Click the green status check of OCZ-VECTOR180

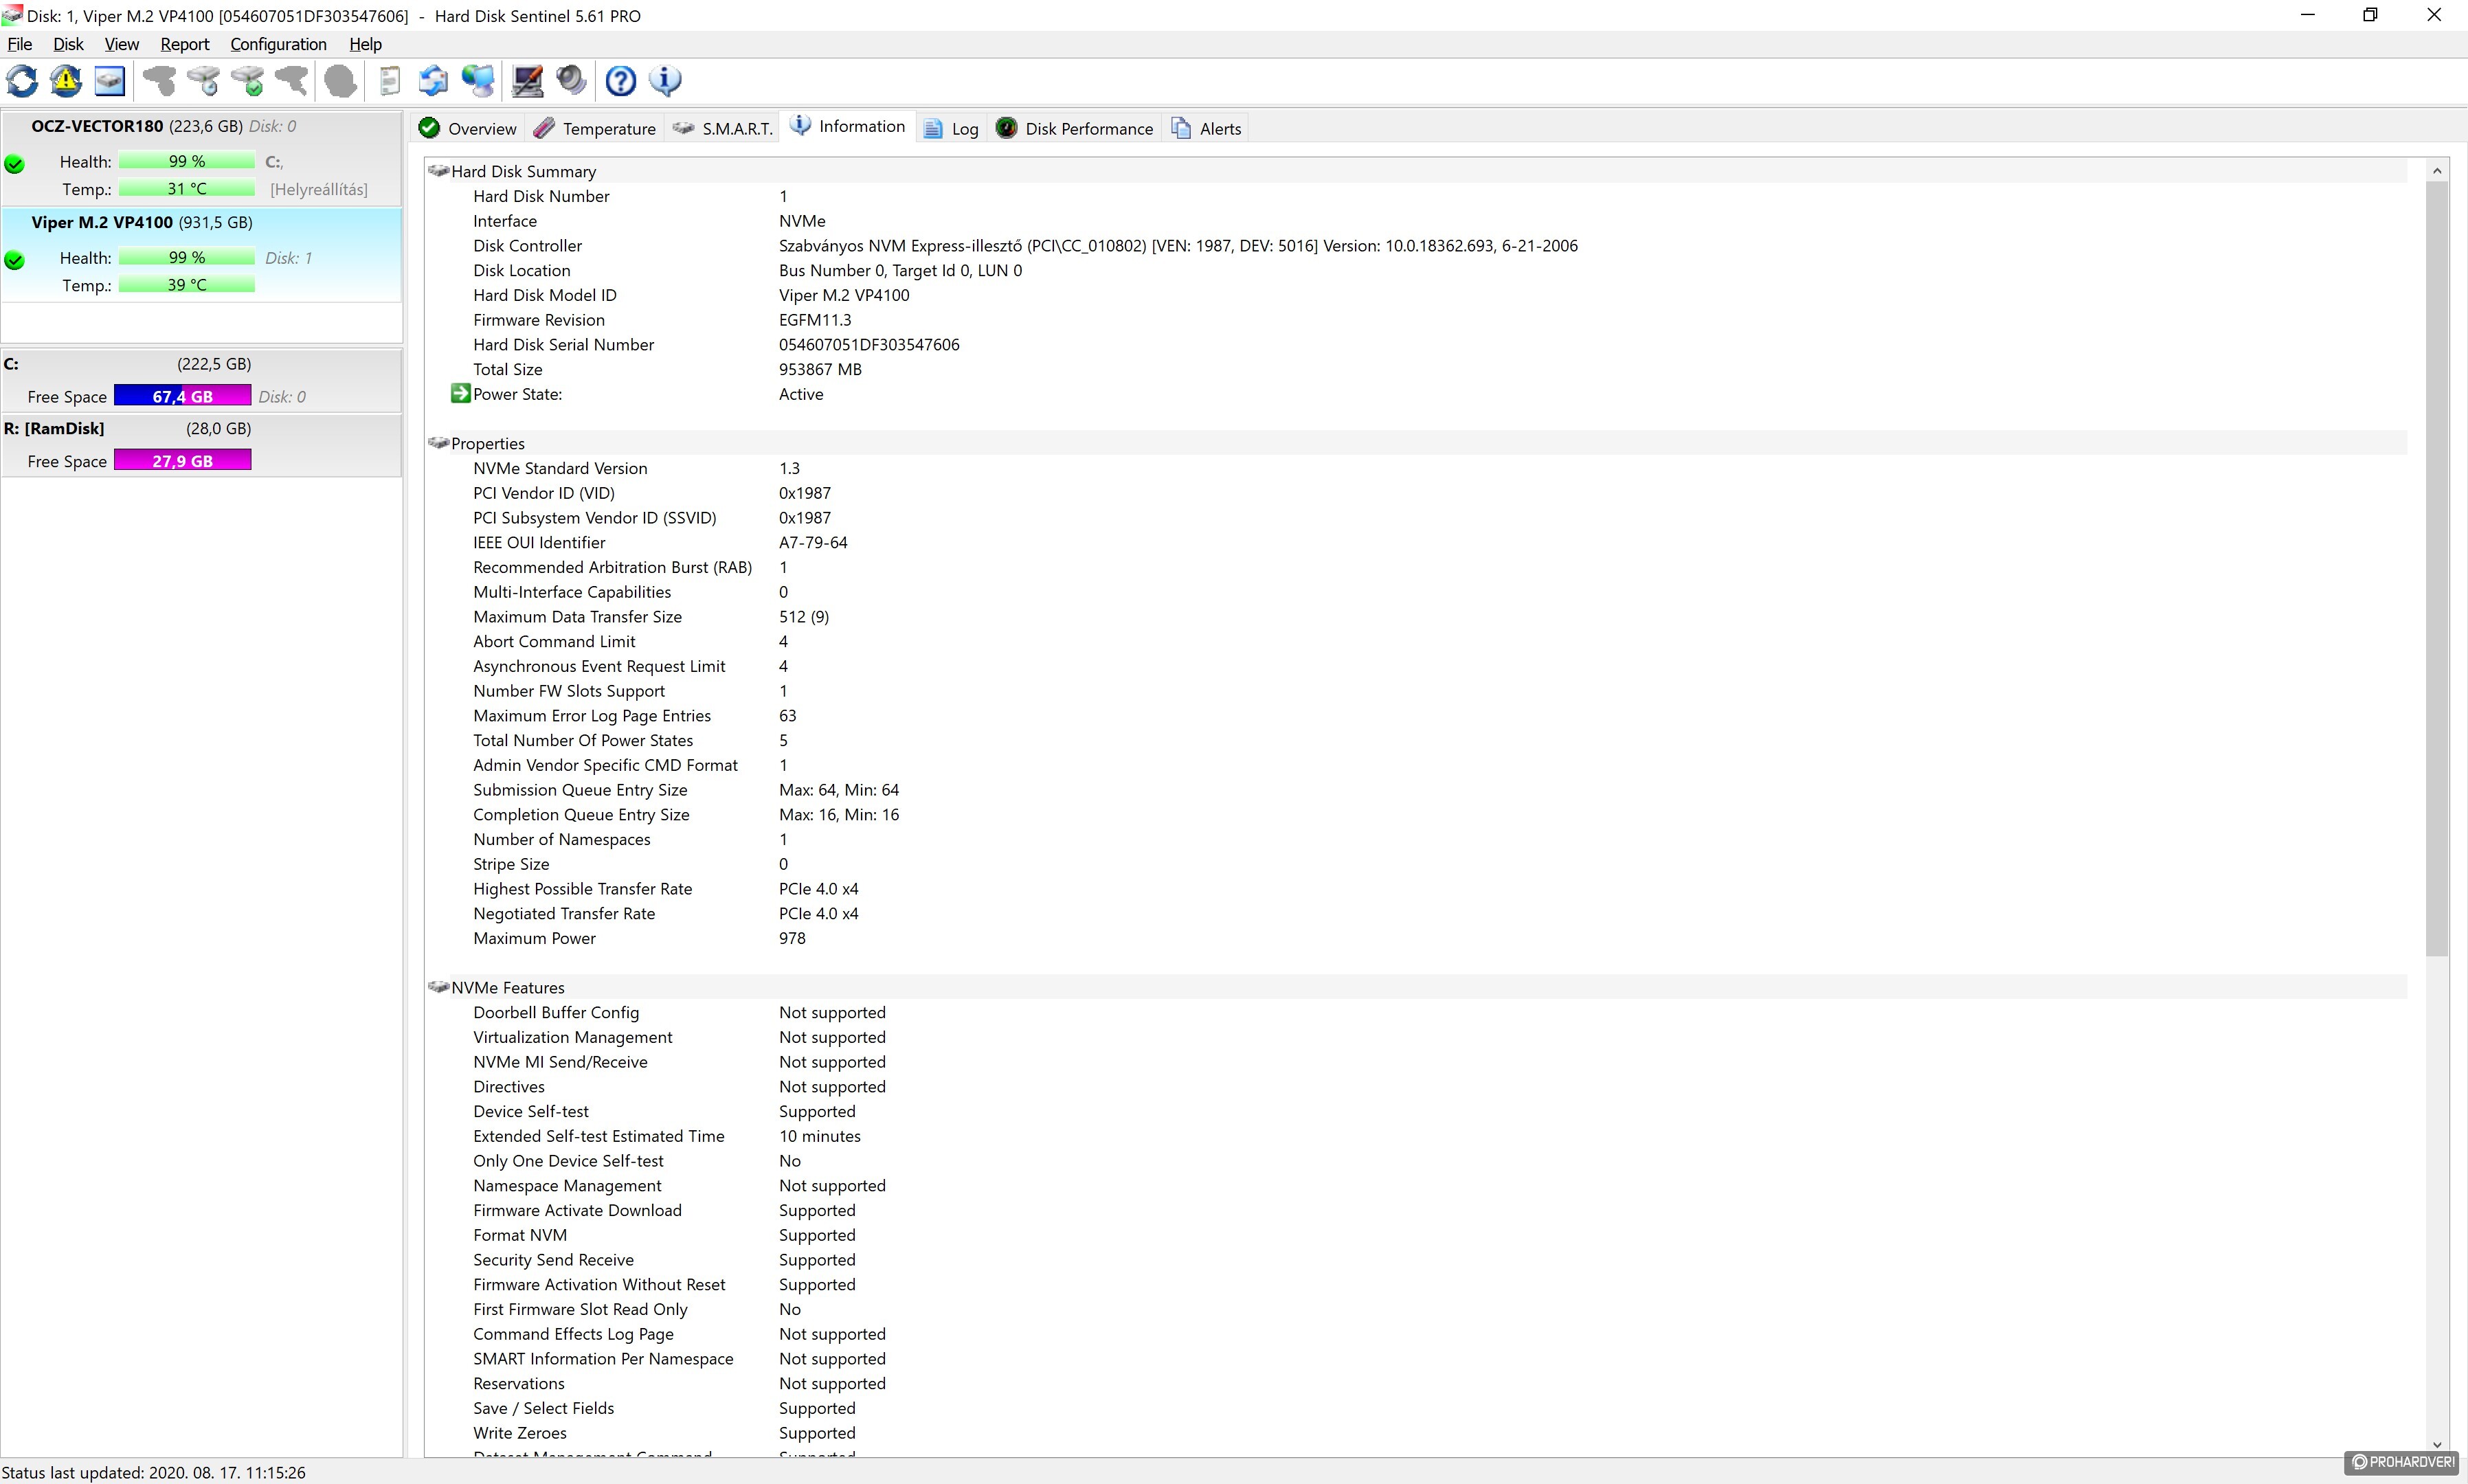(x=15, y=164)
